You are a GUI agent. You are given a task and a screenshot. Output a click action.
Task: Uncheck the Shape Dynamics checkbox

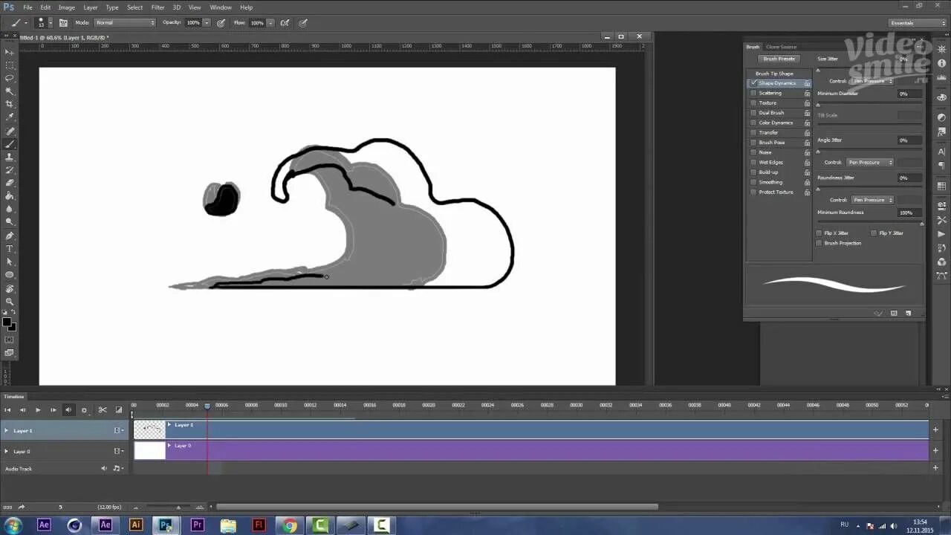pyautogui.click(x=753, y=83)
